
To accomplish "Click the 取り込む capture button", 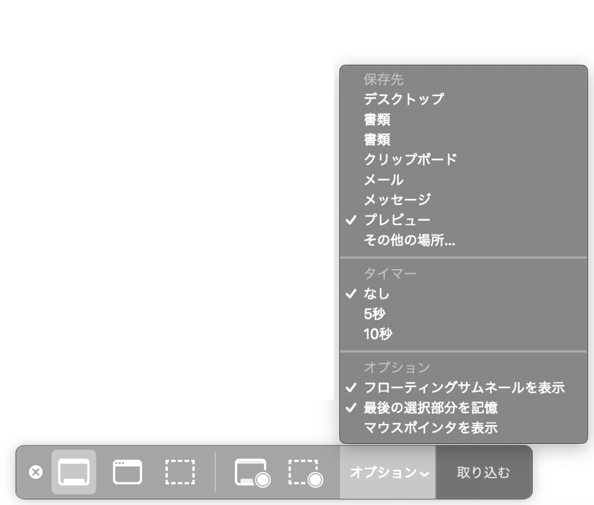I will coord(483,472).
